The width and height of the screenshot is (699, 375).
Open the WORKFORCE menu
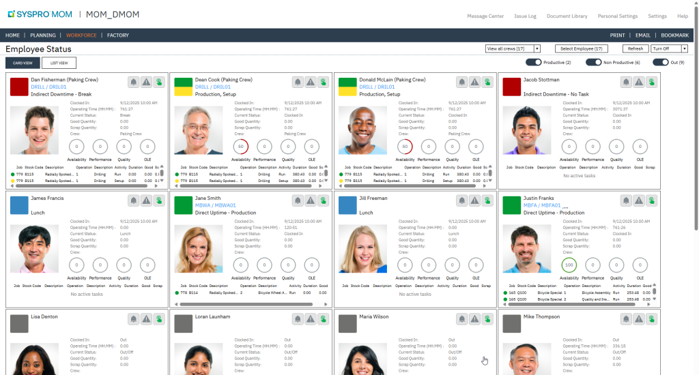(x=81, y=35)
